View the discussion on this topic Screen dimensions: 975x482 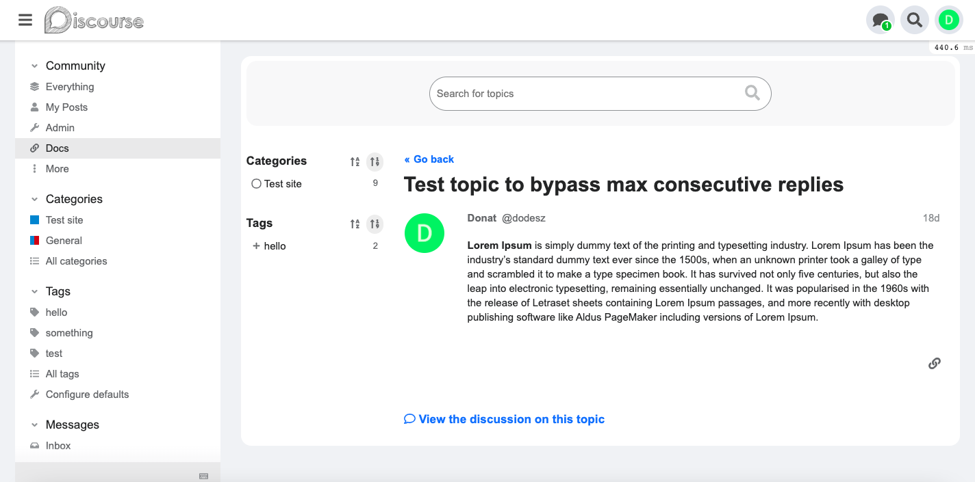coord(505,419)
